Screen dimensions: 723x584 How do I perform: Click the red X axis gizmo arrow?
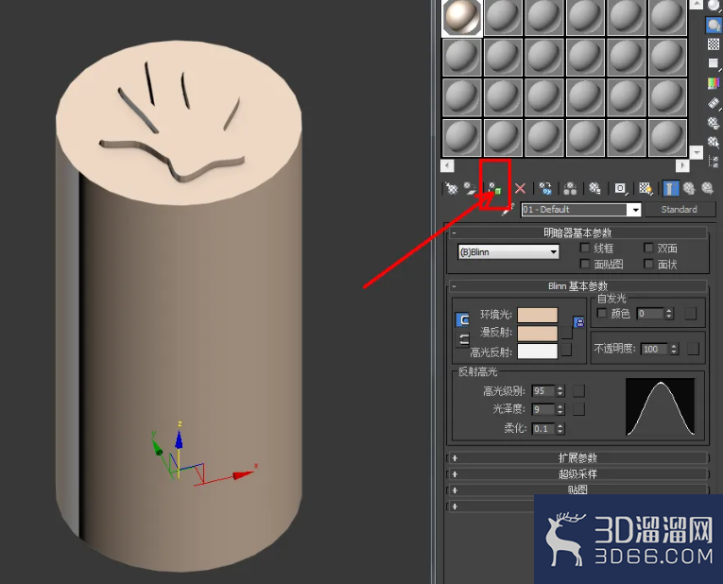tap(243, 474)
